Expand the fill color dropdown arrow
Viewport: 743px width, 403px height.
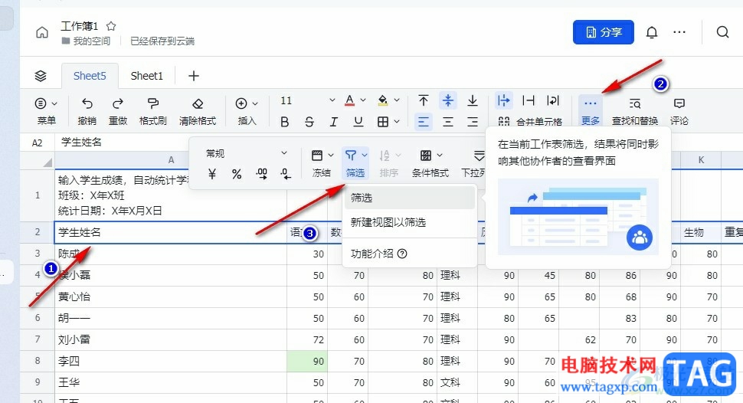tap(397, 100)
